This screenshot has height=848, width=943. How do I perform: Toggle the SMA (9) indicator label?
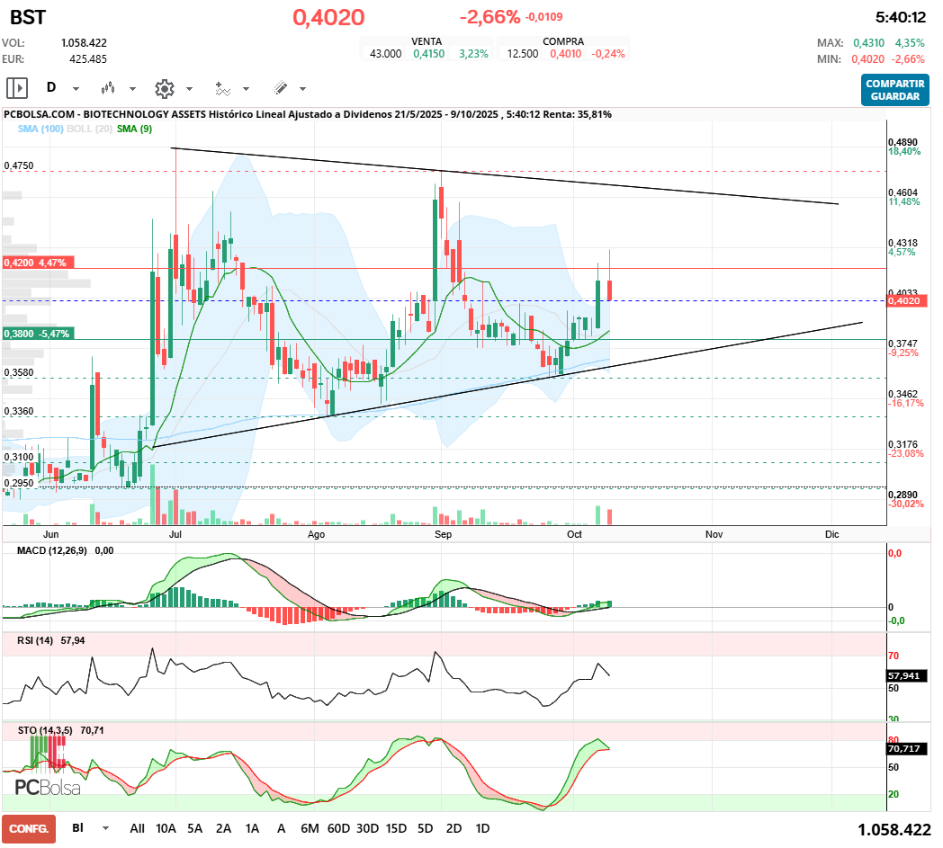[x=134, y=129]
